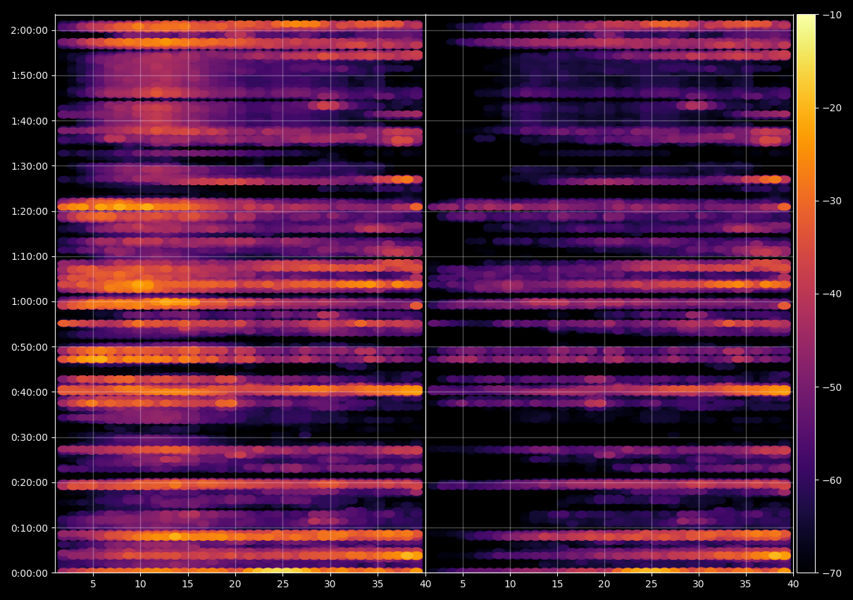The width and height of the screenshot is (853, 600).
Task: Select x-axis tick 20 of right heatmap
Action: [604, 585]
